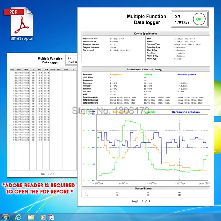Select the "Sampling Rate" label

154,47
